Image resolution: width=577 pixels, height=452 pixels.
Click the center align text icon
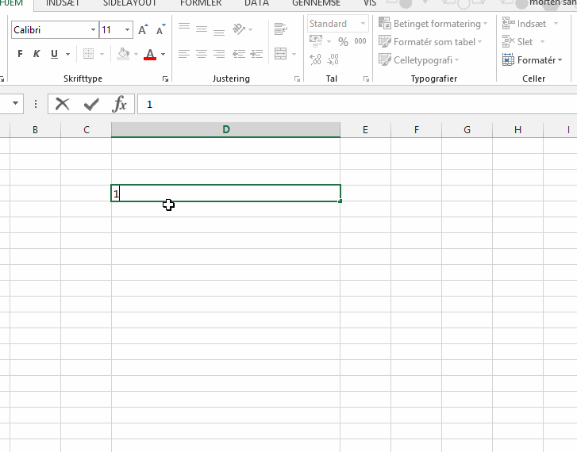click(202, 54)
